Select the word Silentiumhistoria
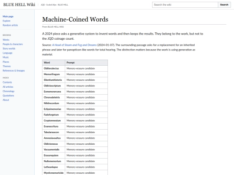 click(53, 80)
